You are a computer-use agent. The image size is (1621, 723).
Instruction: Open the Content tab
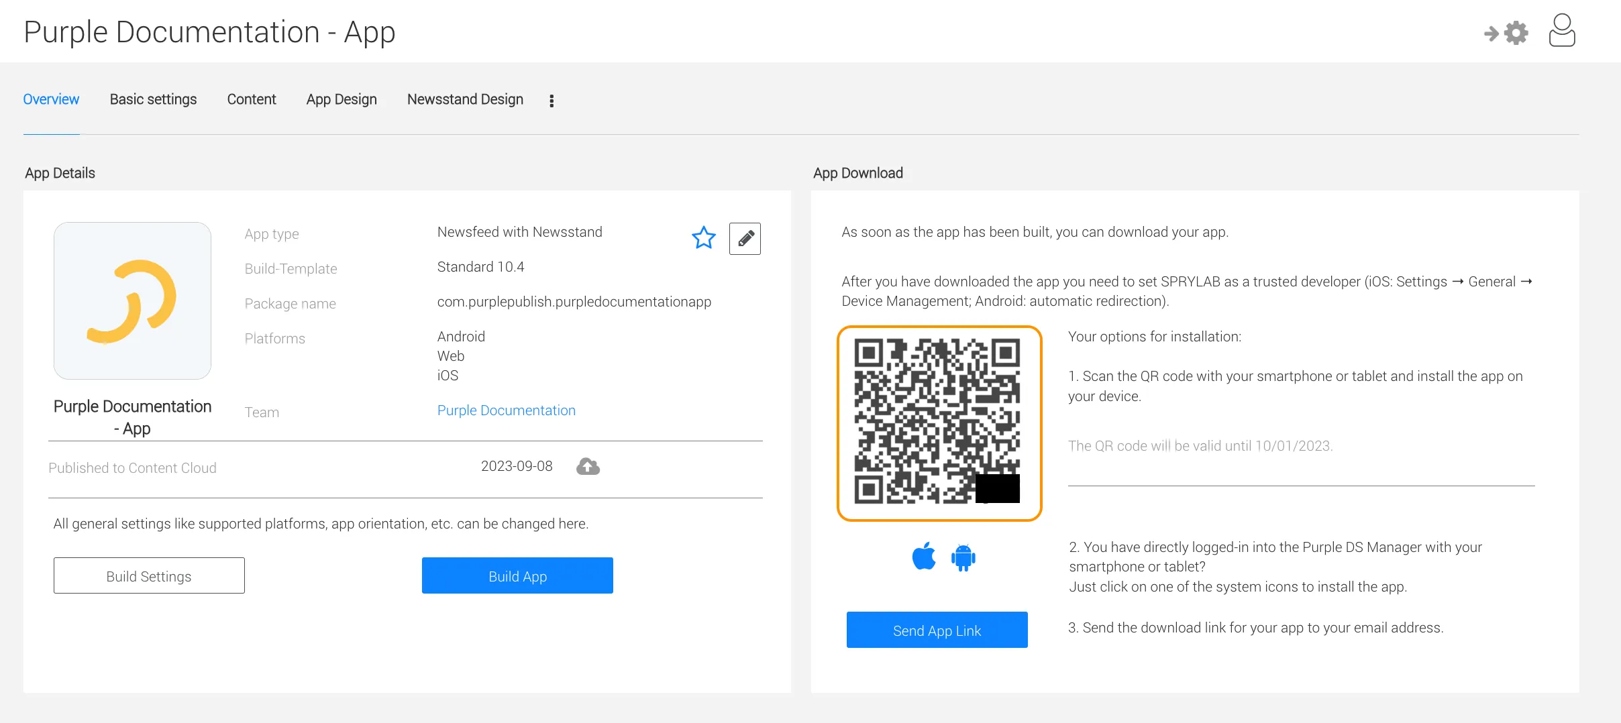tap(252, 99)
